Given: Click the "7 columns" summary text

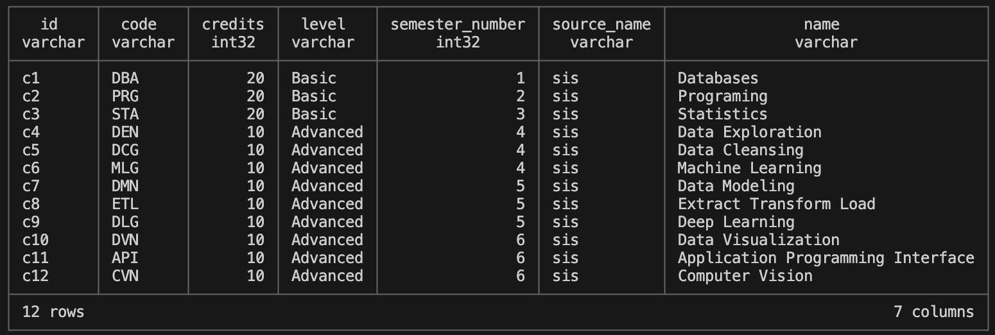Looking at the screenshot, I should click(933, 312).
